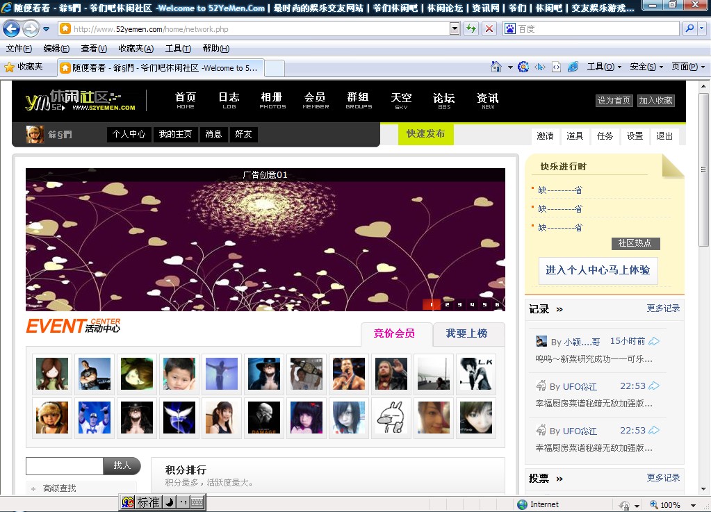Open the 页面(P) command bar dropdown
The image size is (711, 512).
[688, 67]
